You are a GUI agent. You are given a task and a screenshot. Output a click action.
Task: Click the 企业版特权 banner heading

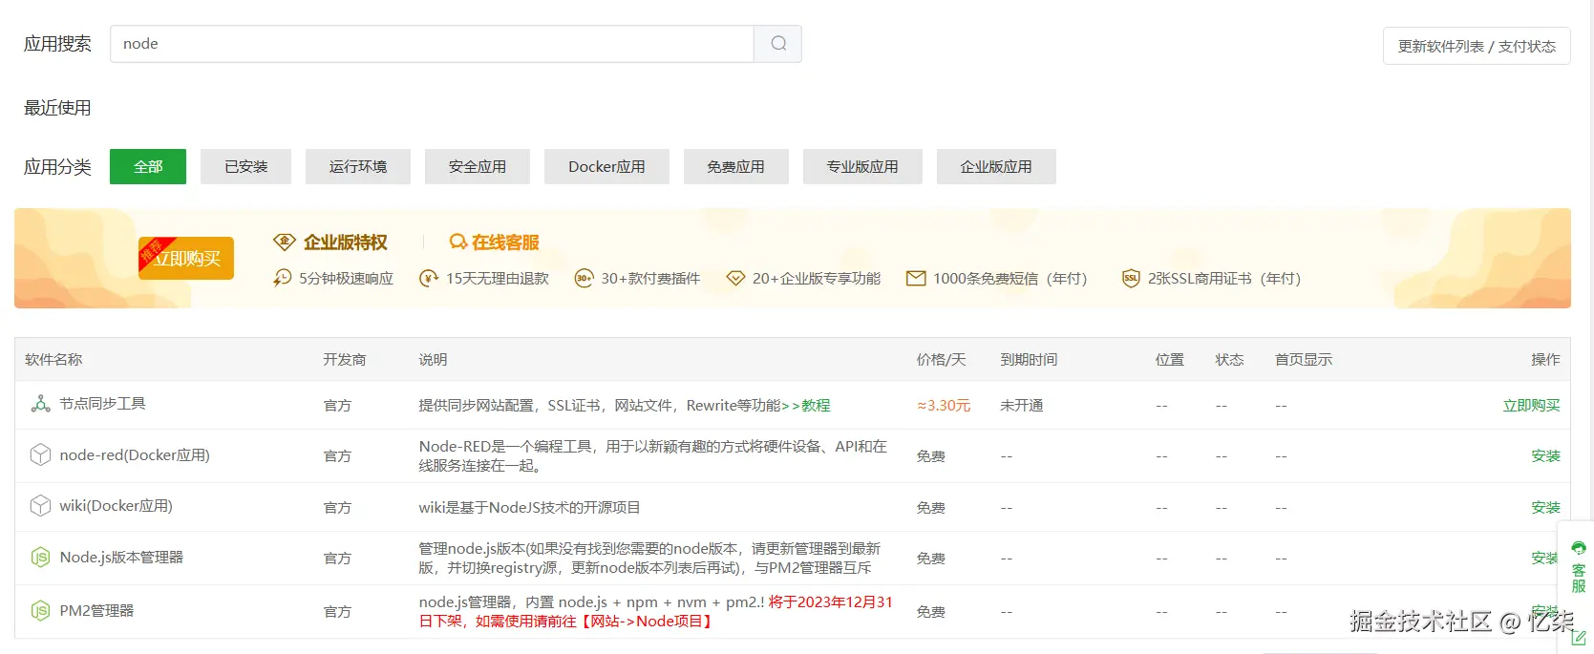tap(346, 243)
